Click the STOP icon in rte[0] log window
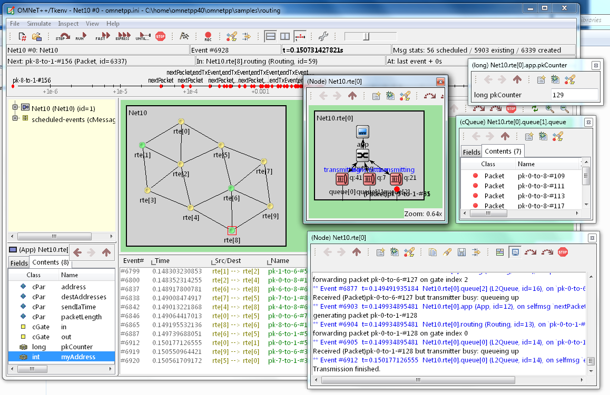610x395 pixels. tap(563, 252)
